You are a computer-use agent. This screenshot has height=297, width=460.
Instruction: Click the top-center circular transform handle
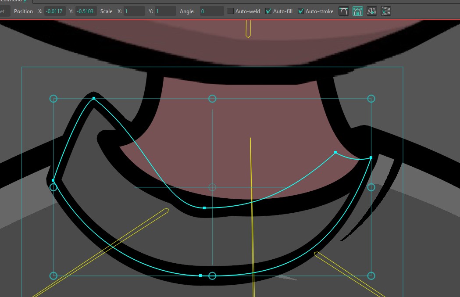point(212,99)
